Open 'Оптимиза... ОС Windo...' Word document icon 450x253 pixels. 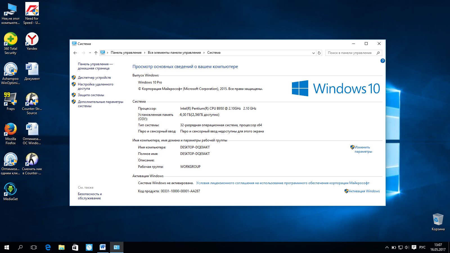[x=32, y=134]
